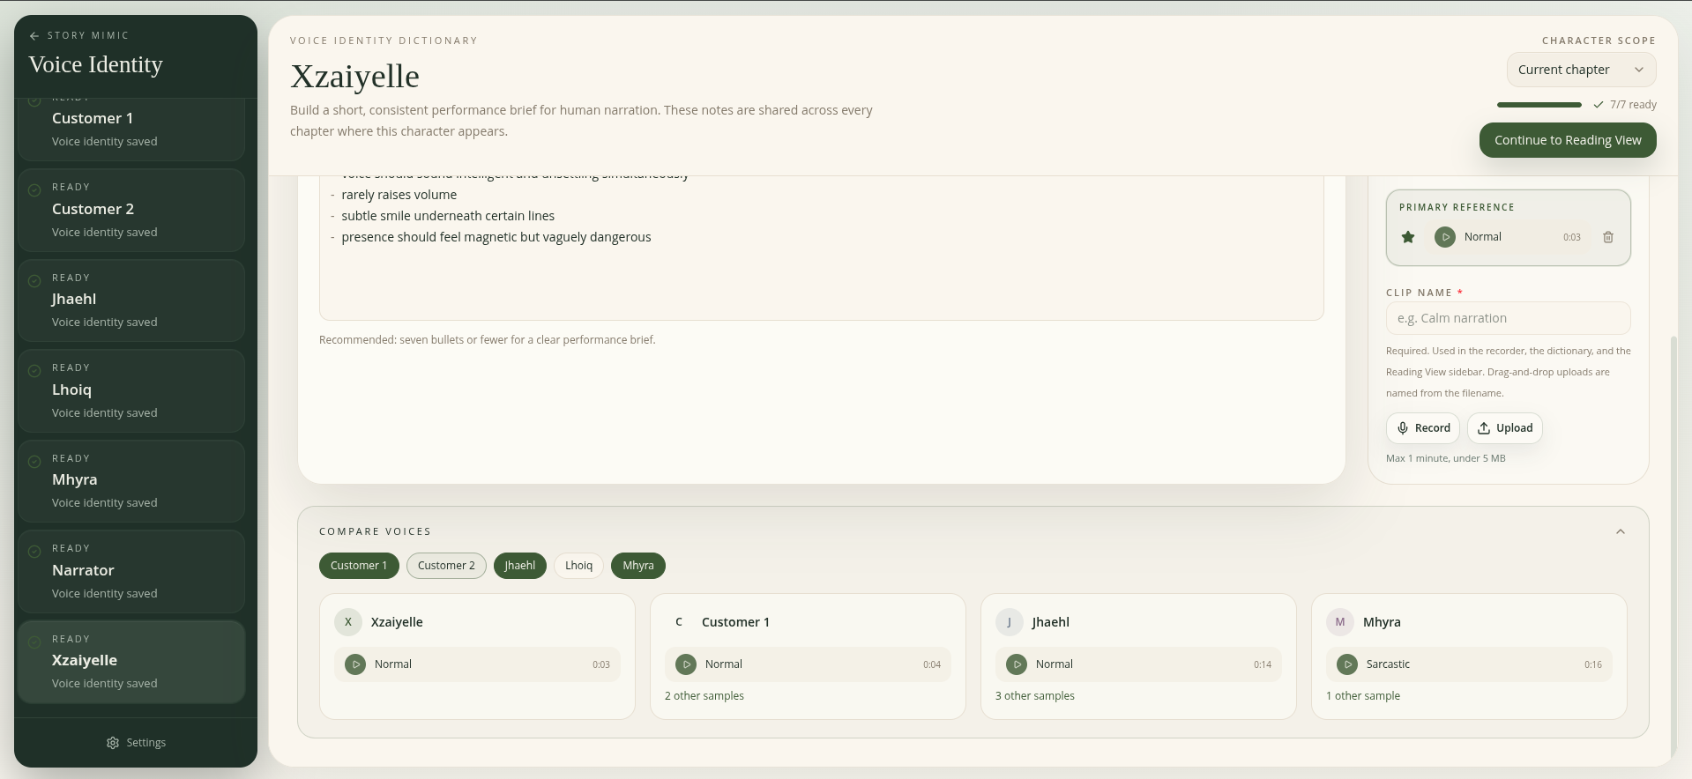Click the Clip Name input field
Image resolution: width=1692 pixels, height=779 pixels.
[1509, 318]
